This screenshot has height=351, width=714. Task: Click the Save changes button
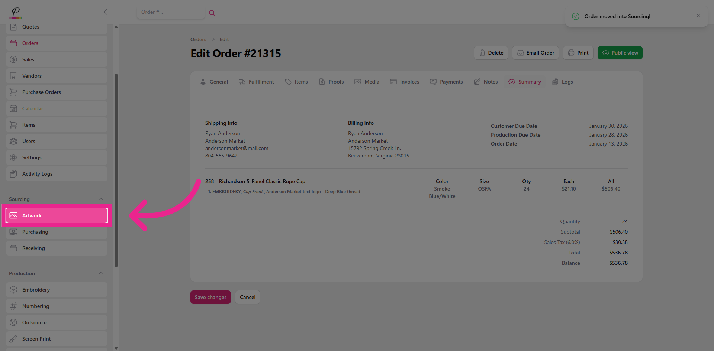(x=210, y=297)
